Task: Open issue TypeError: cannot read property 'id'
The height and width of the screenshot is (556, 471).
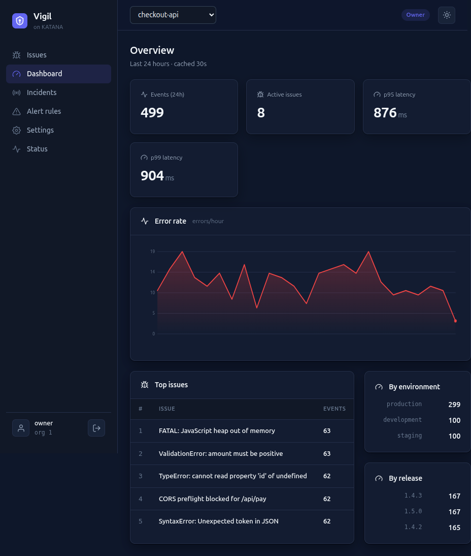Action: [x=242, y=476]
